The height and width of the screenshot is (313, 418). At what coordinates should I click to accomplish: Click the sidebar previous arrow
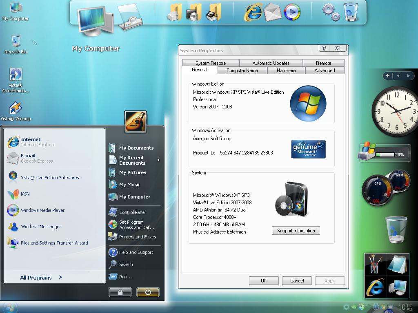coord(398,76)
